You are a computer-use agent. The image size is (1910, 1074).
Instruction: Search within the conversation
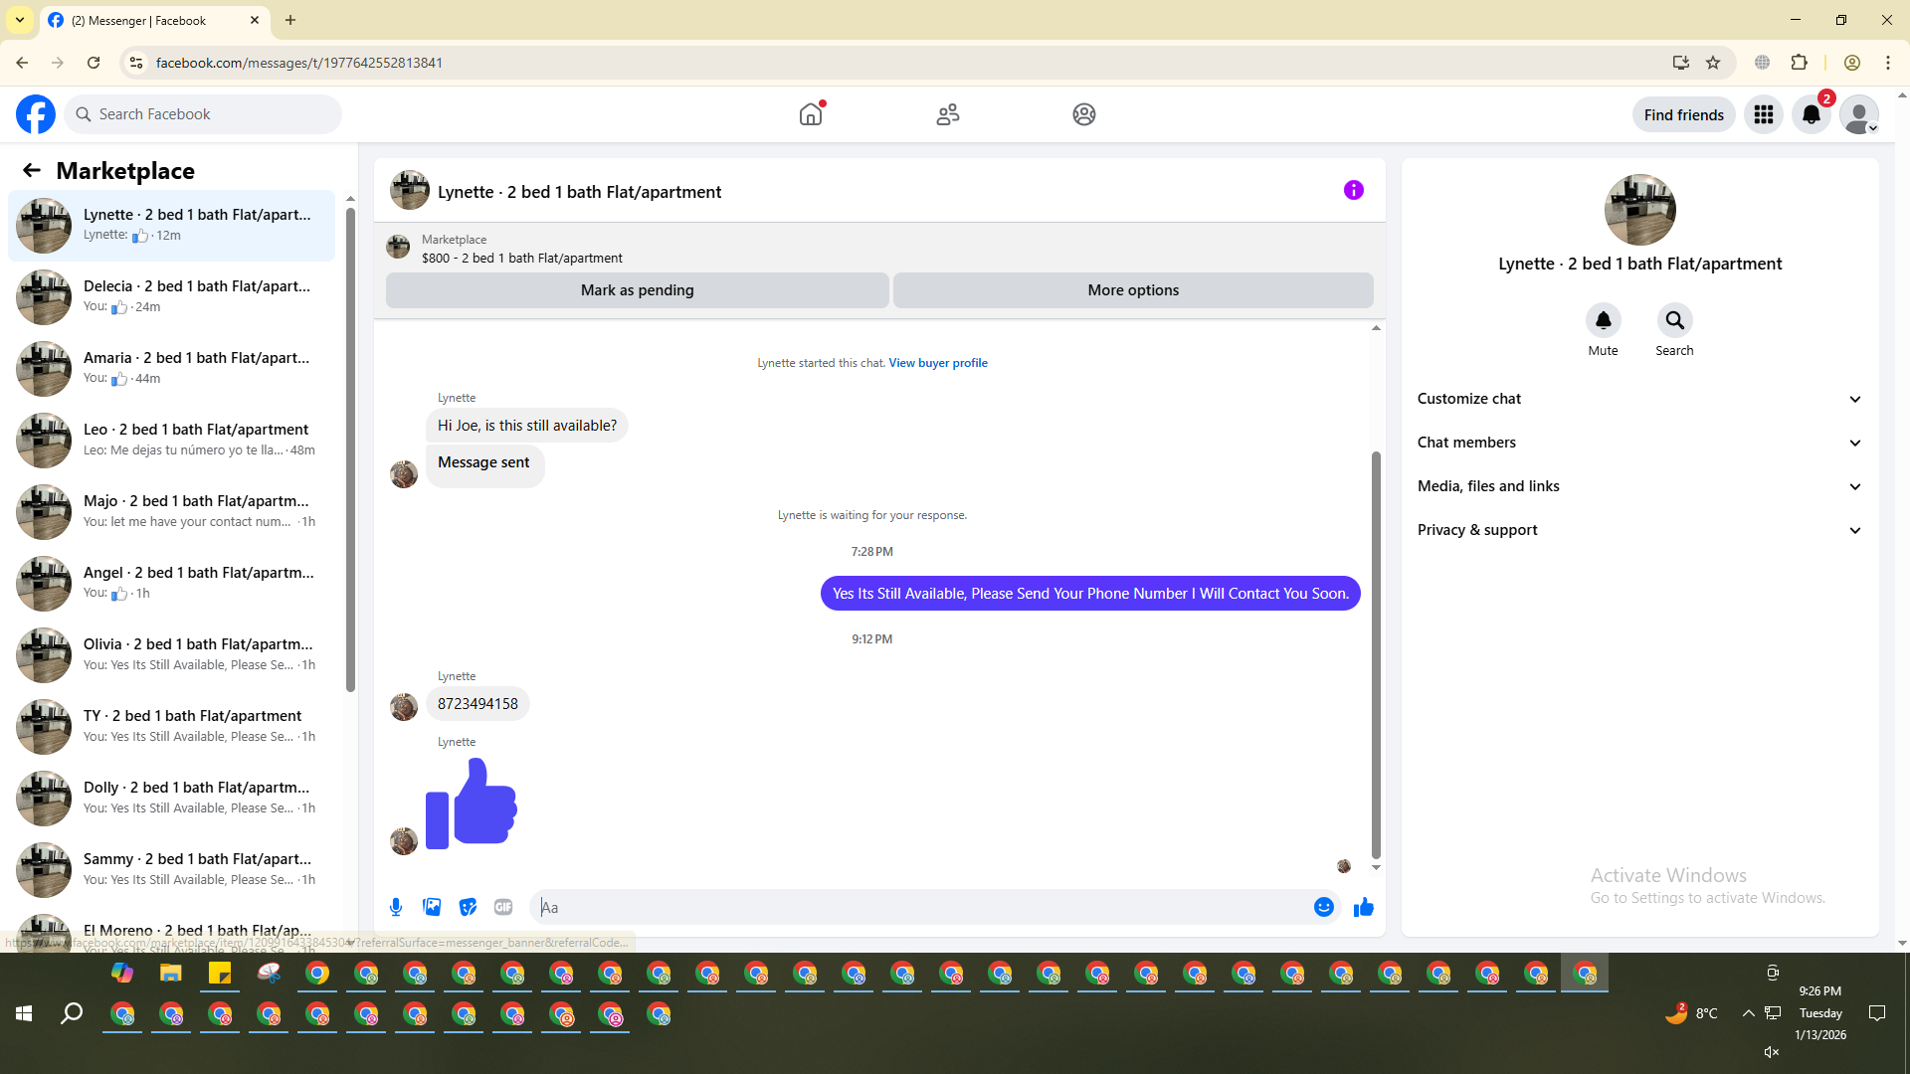pos(1674,320)
